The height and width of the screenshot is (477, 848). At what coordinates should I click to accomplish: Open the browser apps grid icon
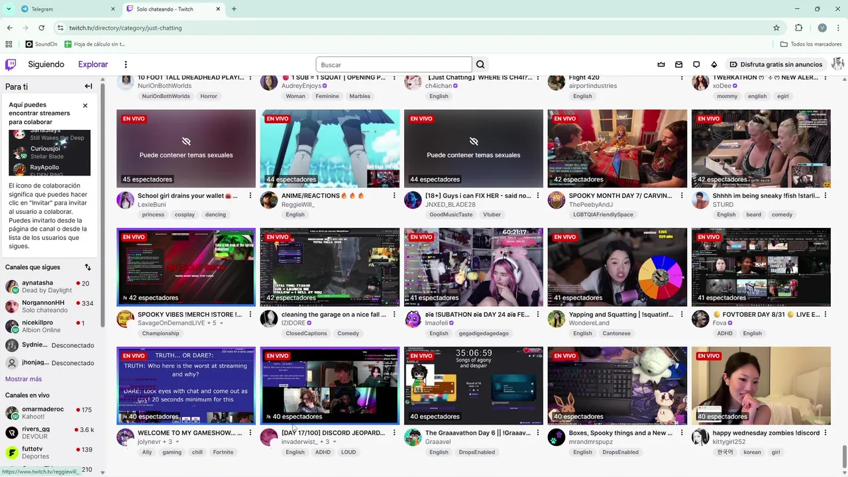(9, 44)
